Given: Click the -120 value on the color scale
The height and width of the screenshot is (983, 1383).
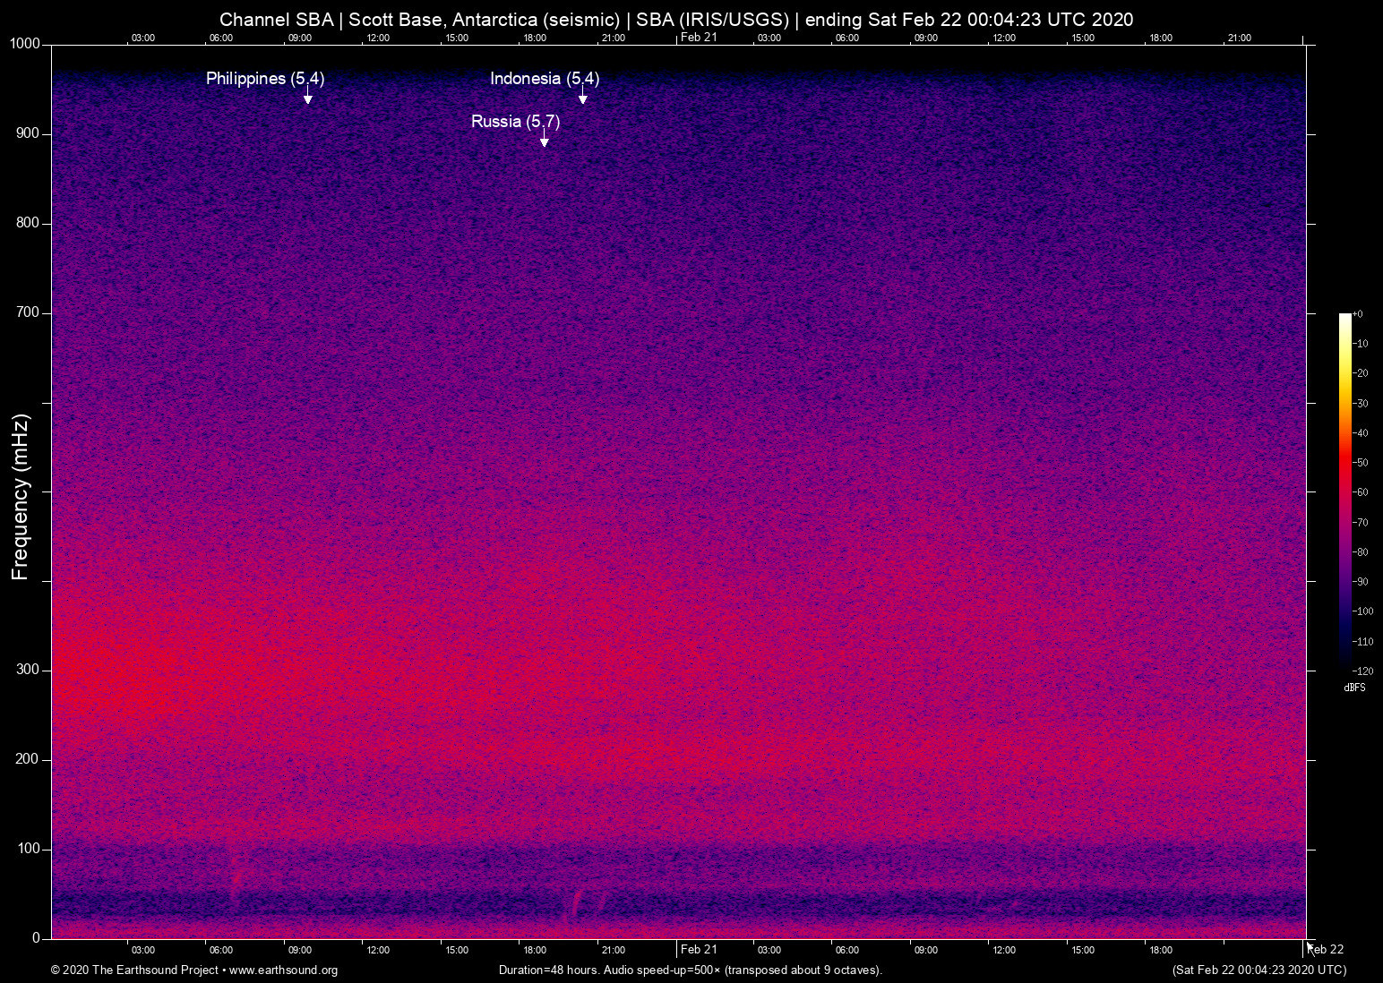Looking at the screenshot, I should point(1362,671).
